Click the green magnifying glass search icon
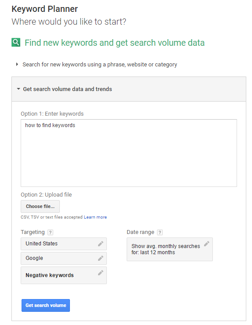The image size is (252, 325). tap(16, 42)
